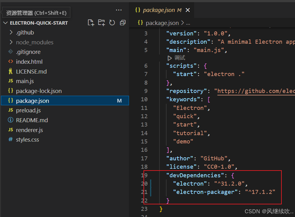Collapse the ELECTRON-QUICK-START project root

coord(39,23)
